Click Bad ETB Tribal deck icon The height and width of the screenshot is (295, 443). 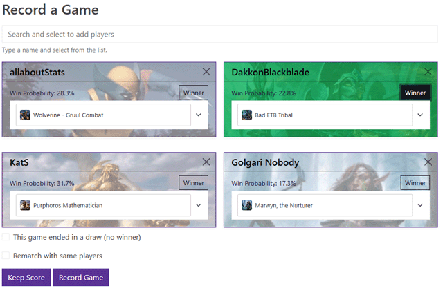point(247,115)
